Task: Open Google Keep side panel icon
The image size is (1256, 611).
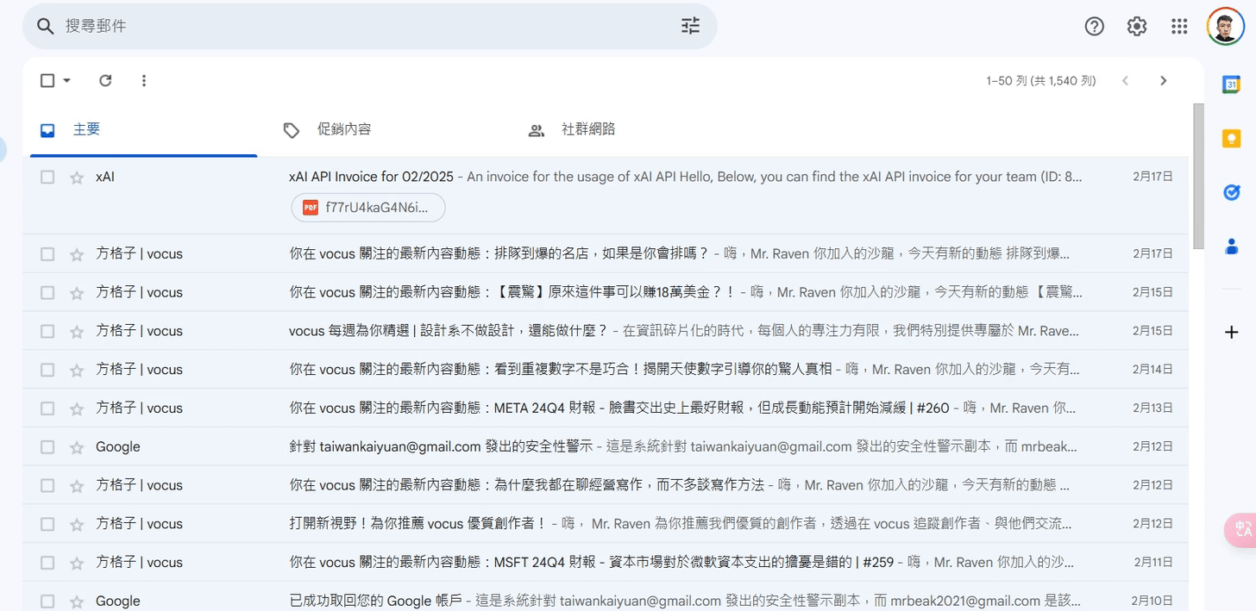Action: click(1231, 138)
